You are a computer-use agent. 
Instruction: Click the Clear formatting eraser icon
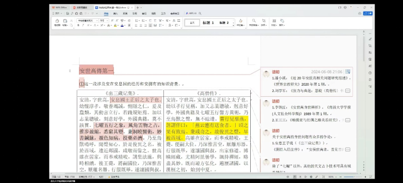[x=129, y=20]
